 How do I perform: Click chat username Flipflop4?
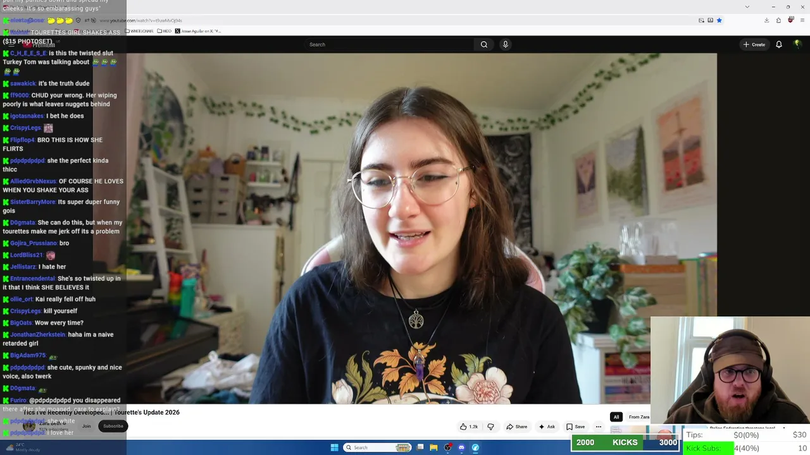pyautogui.click(x=22, y=140)
